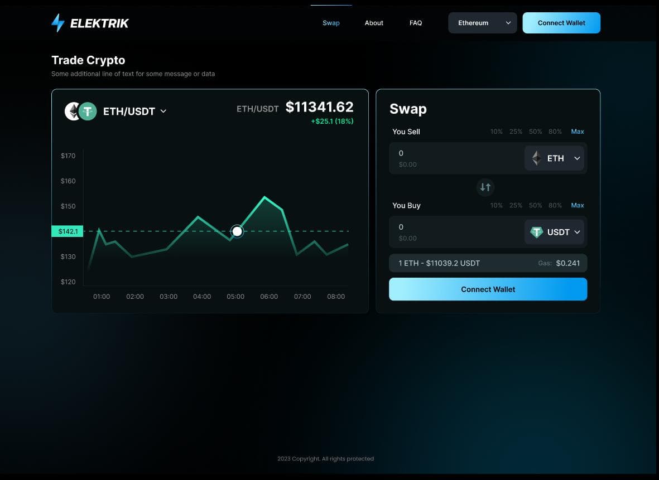Choose Max in the You Sell row

tap(578, 132)
